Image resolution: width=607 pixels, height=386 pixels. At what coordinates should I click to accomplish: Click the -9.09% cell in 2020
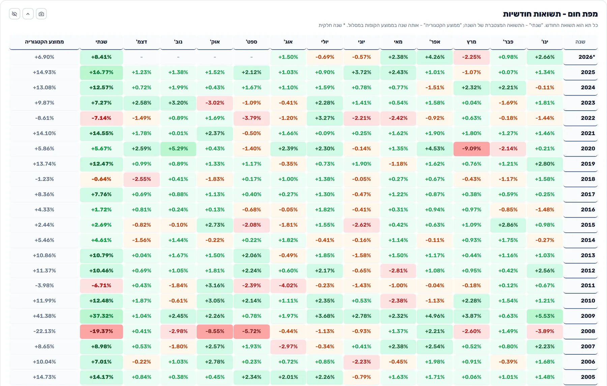click(471, 149)
